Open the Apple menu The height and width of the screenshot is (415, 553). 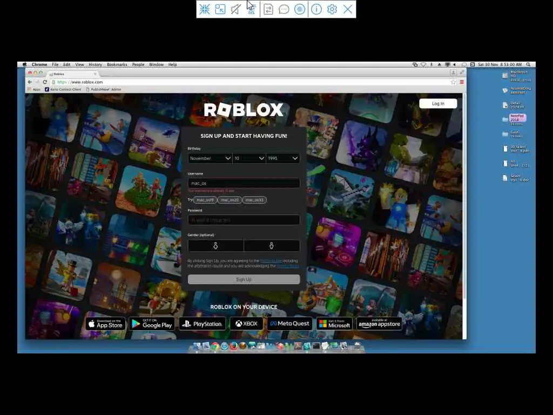tap(24, 65)
